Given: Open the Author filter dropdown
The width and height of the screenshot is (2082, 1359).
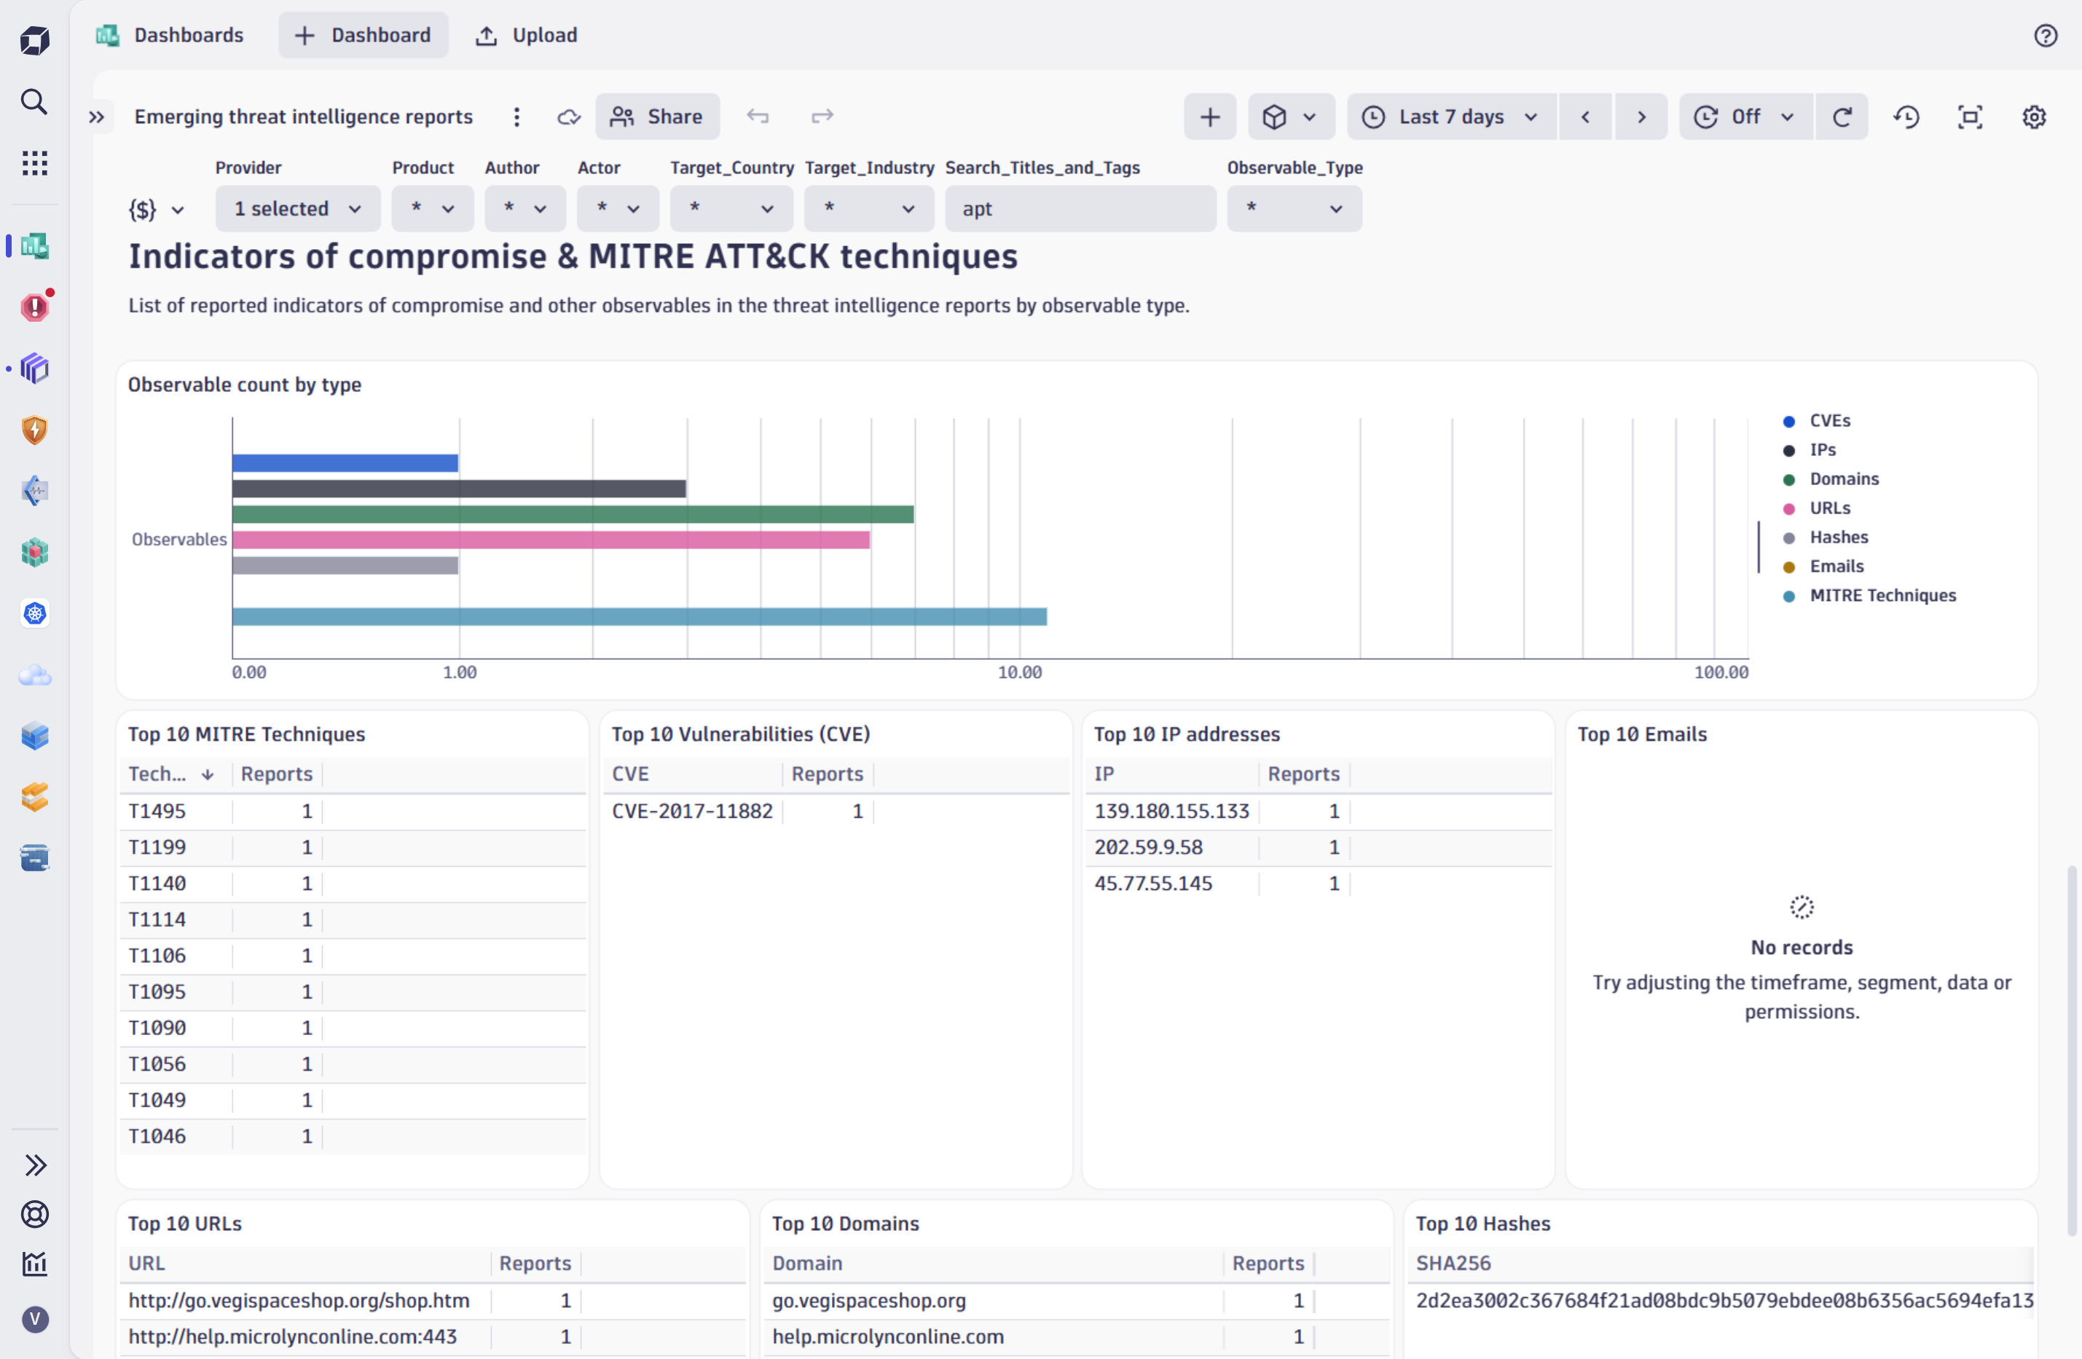Looking at the screenshot, I should pos(526,208).
